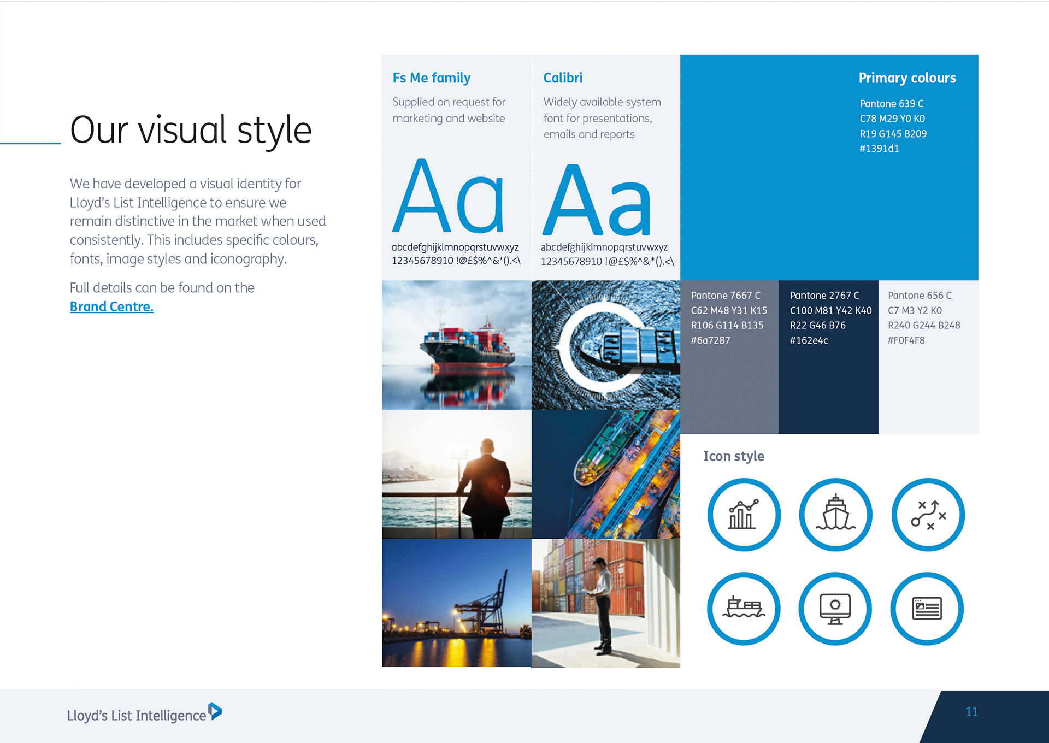Click the Primary colours heading
This screenshot has height=743, width=1049.
click(x=907, y=78)
